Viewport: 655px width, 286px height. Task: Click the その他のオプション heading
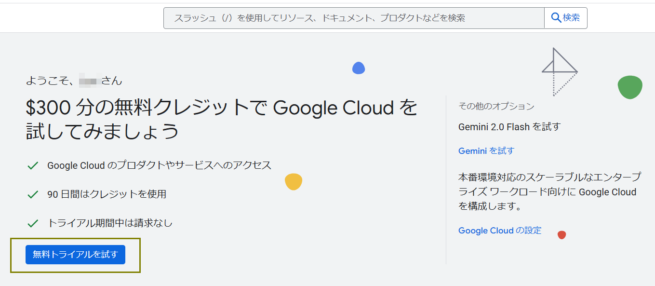click(496, 106)
